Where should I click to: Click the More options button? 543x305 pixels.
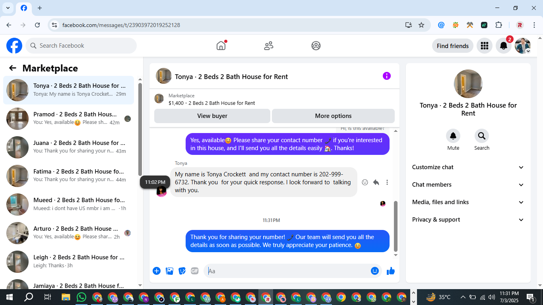(x=333, y=116)
